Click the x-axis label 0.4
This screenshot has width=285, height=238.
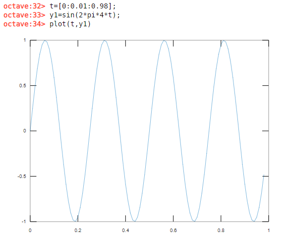[125, 231]
